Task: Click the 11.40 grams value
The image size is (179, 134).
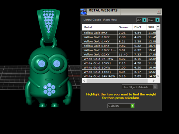Action: click(x=123, y=54)
